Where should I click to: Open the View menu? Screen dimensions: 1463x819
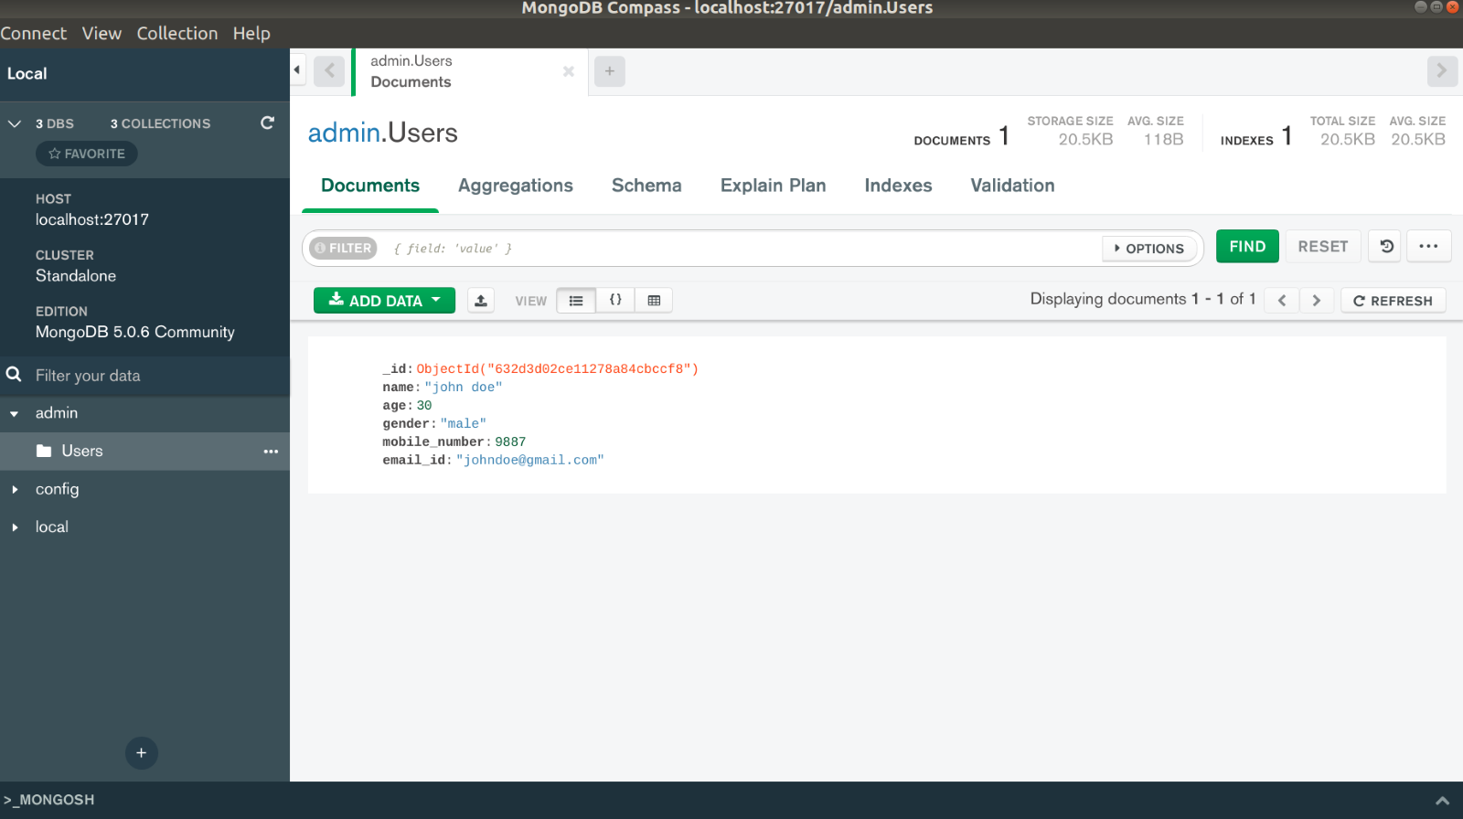[101, 34]
